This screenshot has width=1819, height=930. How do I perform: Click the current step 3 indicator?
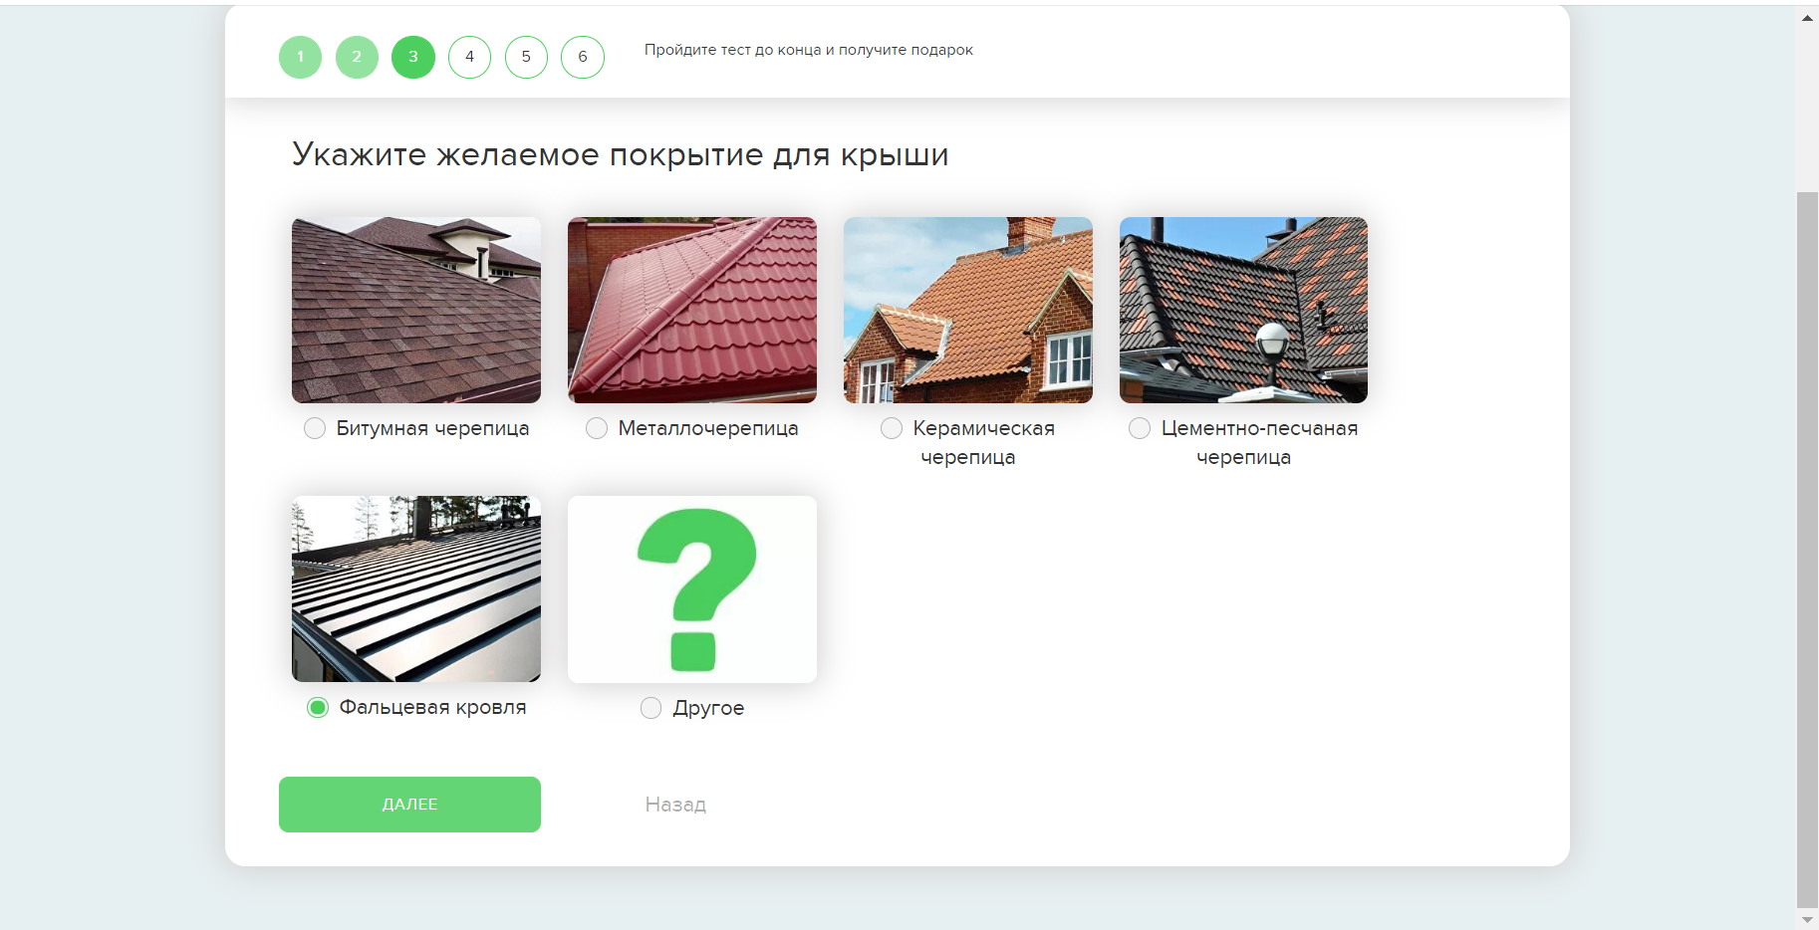(x=413, y=57)
